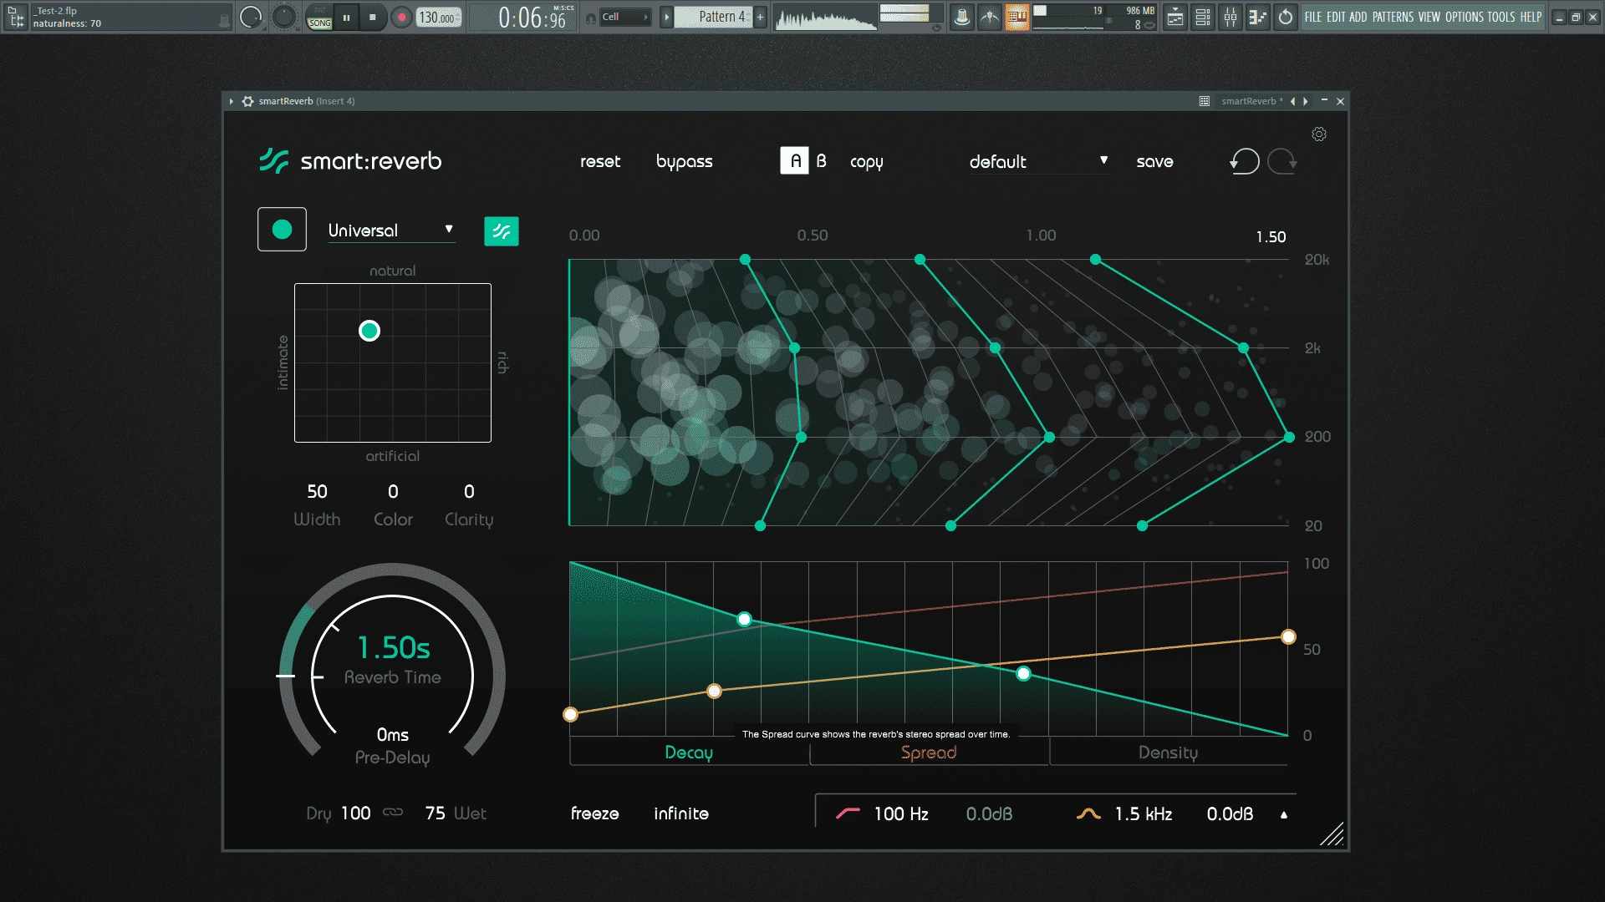Open the OPTIONS menu
Viewport: 1605px width, 902px height.
1464,17
